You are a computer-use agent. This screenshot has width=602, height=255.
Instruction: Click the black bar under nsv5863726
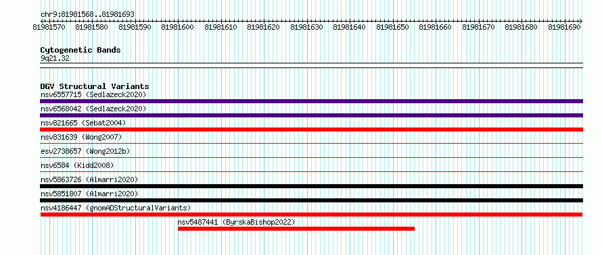point(311,186)
